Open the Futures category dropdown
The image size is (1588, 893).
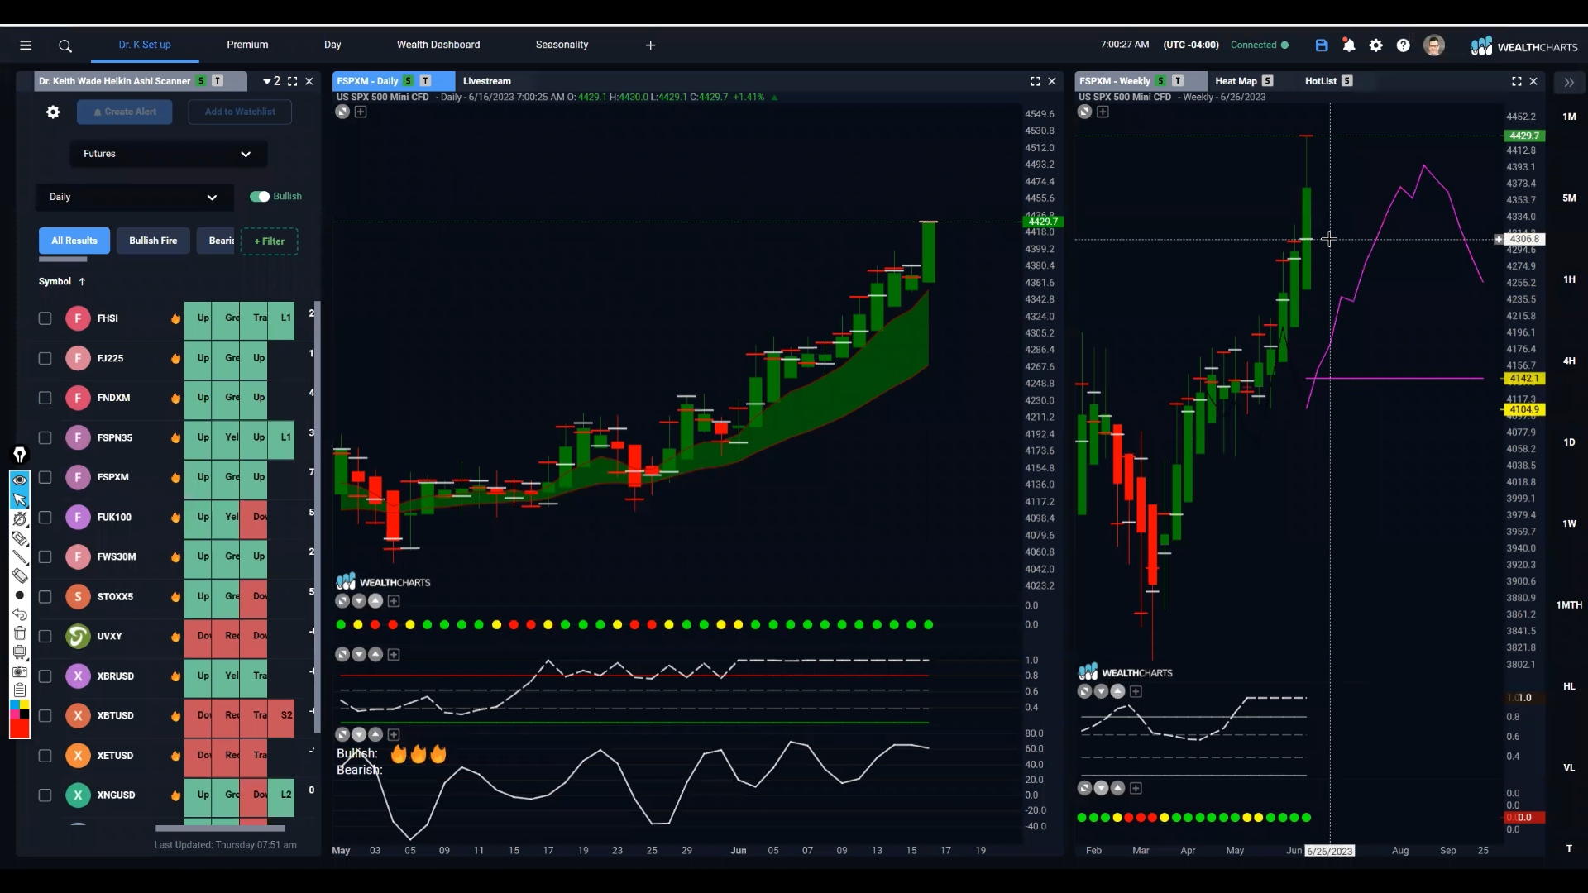(x=168, y=154)
